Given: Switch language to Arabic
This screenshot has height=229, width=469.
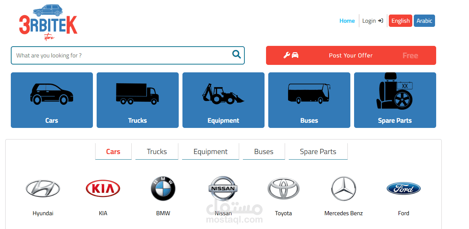Looking at the screenshot, I should click(424, 21).
